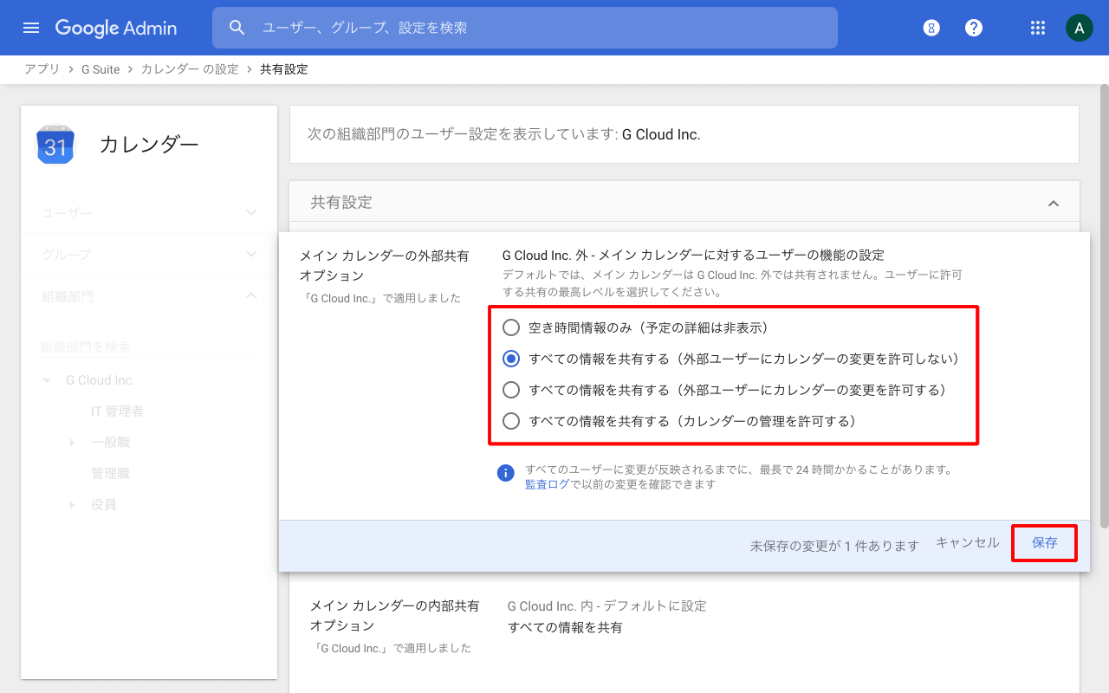1109x693 pixels.
Task: Select 外部ユーザーにカレンダーの変更を許可する option
Action: click(x=511, y=390)
